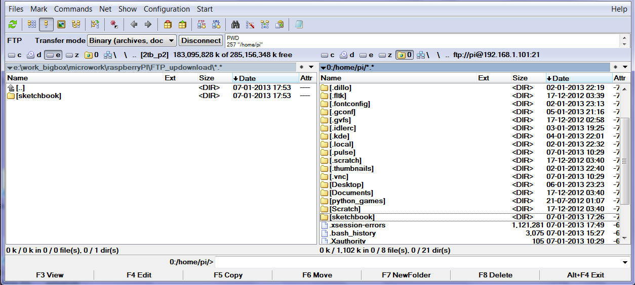The width and height of the screenshot is (635, 285).
Task: Open the command line history dropdown
Action: point(625,262)
